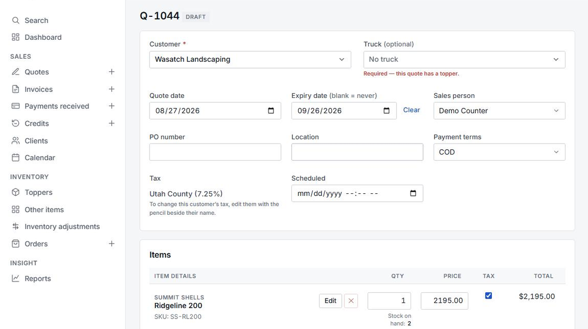Open the Customer dropdown showing Wasatch Landscaping
Viewport: 588px width, 329px height.
(x=250, y=60)
